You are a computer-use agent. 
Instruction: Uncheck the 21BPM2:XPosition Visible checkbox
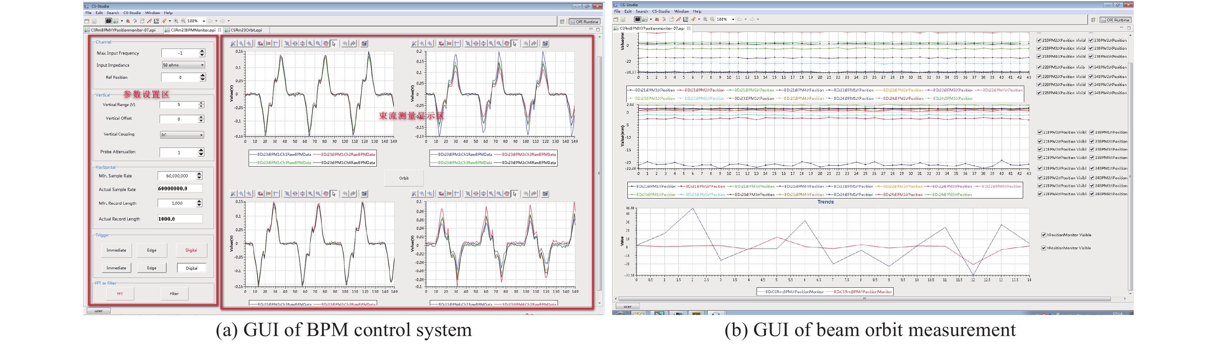click(1039, 41)
